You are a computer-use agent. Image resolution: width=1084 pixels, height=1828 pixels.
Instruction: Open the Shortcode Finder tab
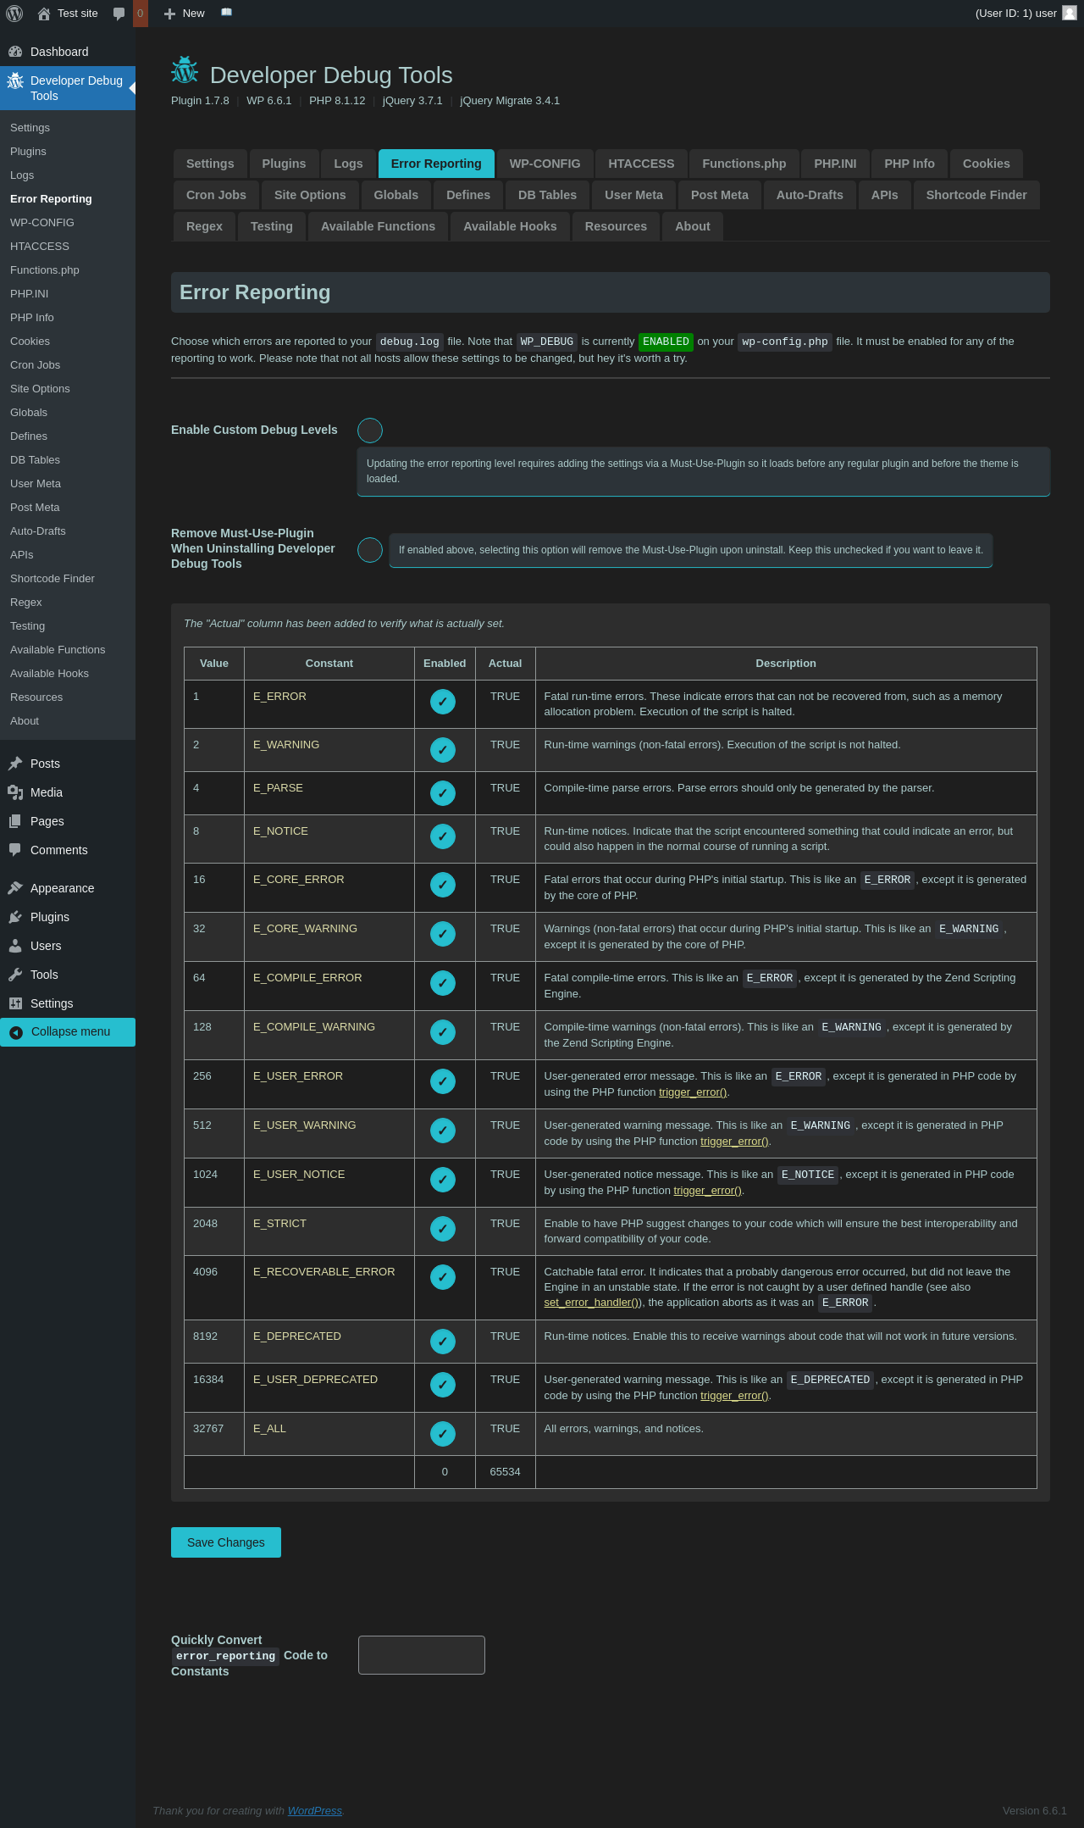click(976, 195)
